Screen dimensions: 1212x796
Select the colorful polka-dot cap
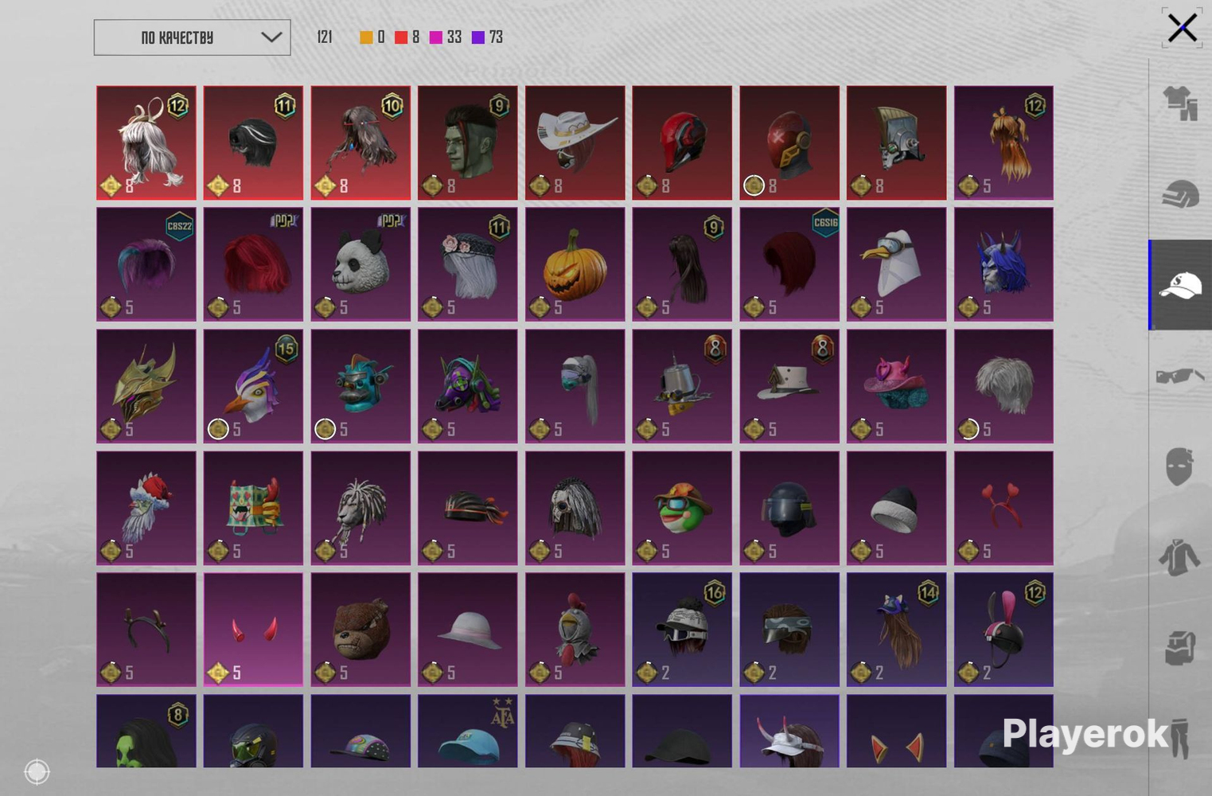coord(360,731)
